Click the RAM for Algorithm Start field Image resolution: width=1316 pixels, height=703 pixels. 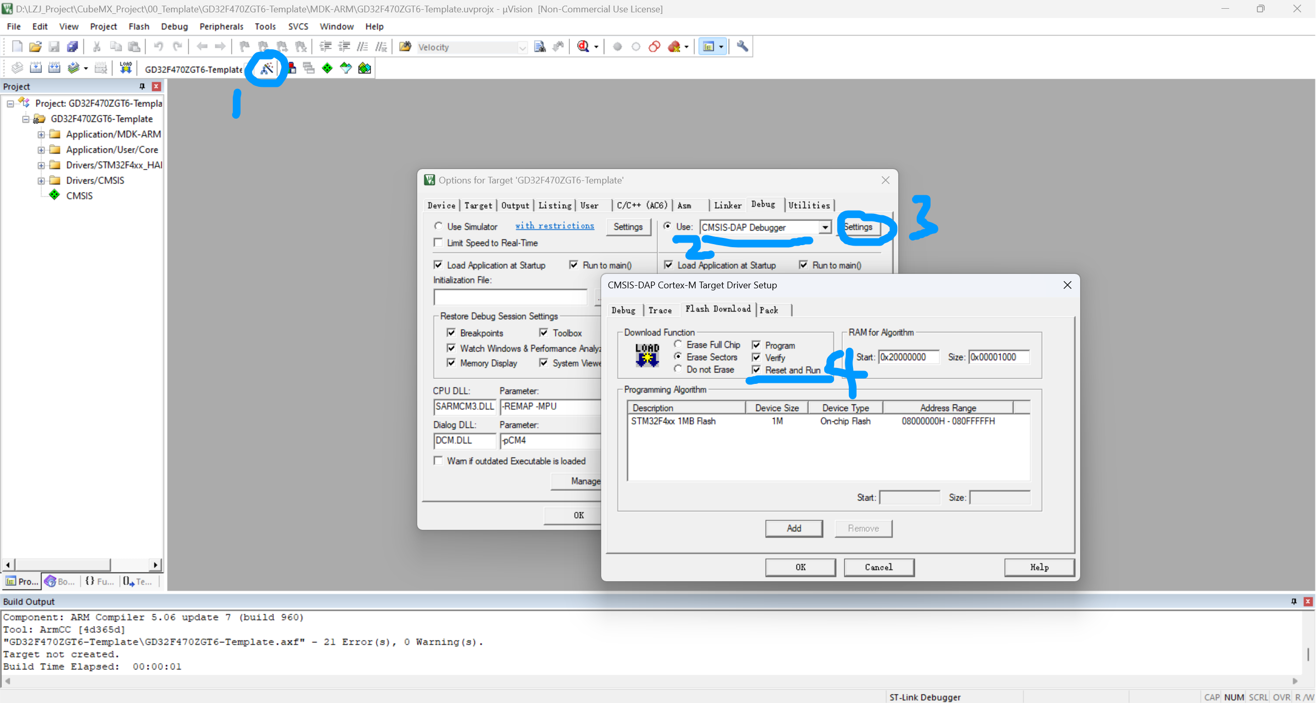pyautogui.click(x=909, y=357)
